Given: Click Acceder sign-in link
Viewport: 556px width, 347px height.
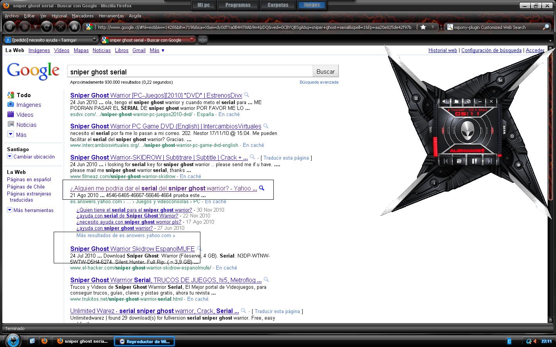Looking at the screenshot, I should click(x=535, y=50).
